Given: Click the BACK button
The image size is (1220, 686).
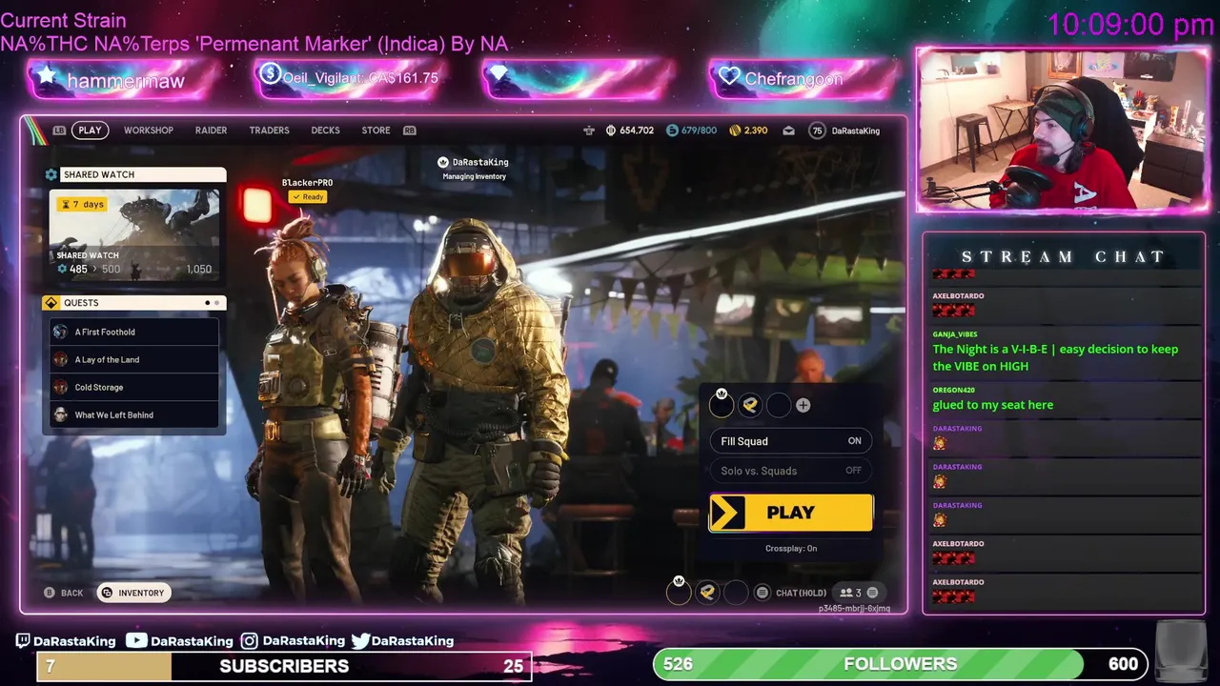Looking at the screenshot, I should pyautogui.click(x=64, y=593).
